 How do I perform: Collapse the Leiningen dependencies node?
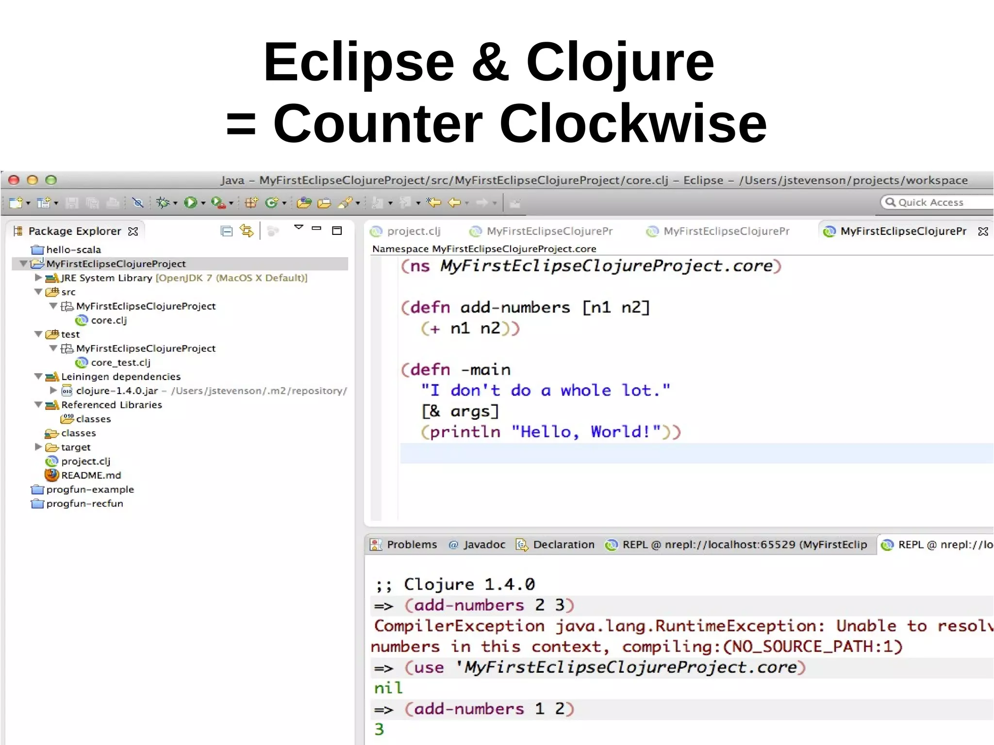tap(38, 376)
